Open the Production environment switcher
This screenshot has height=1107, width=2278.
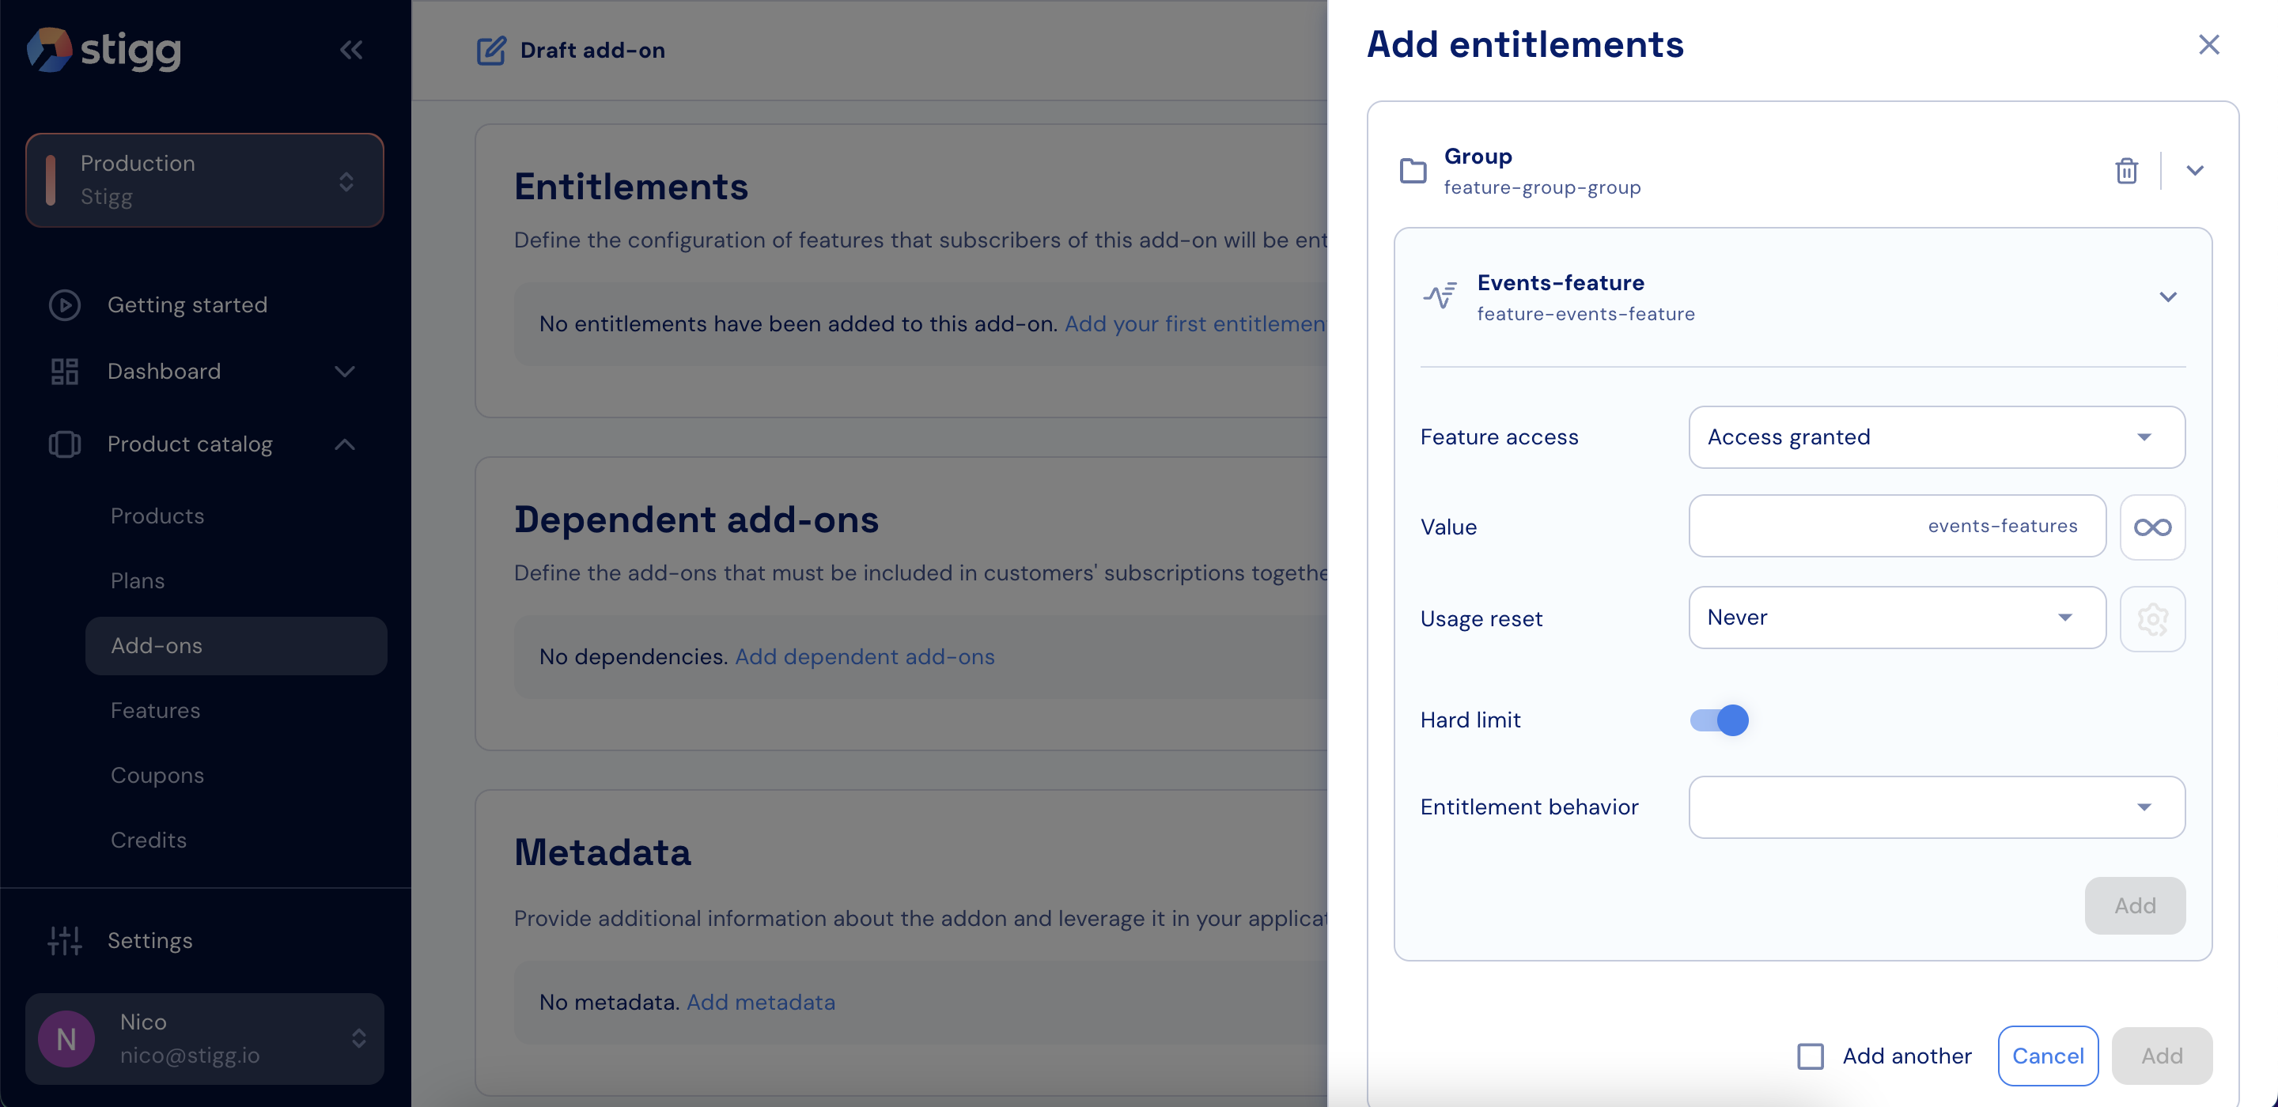point(204,180)
